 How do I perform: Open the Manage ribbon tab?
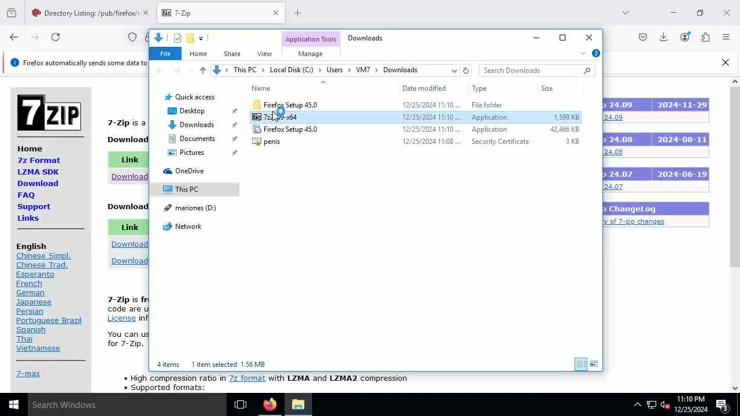(310, 54)
